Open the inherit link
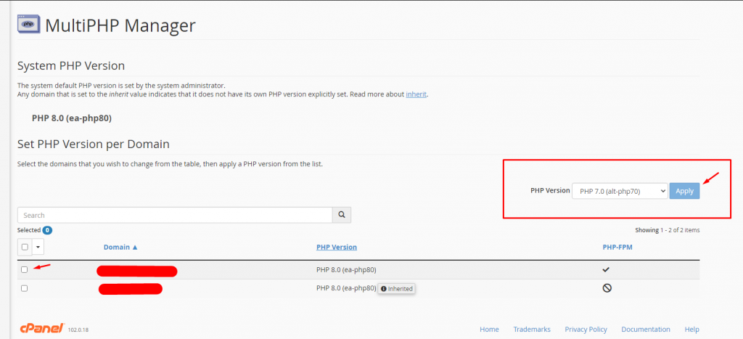Viewport: 743px width, 339px height. coord(416,94)
